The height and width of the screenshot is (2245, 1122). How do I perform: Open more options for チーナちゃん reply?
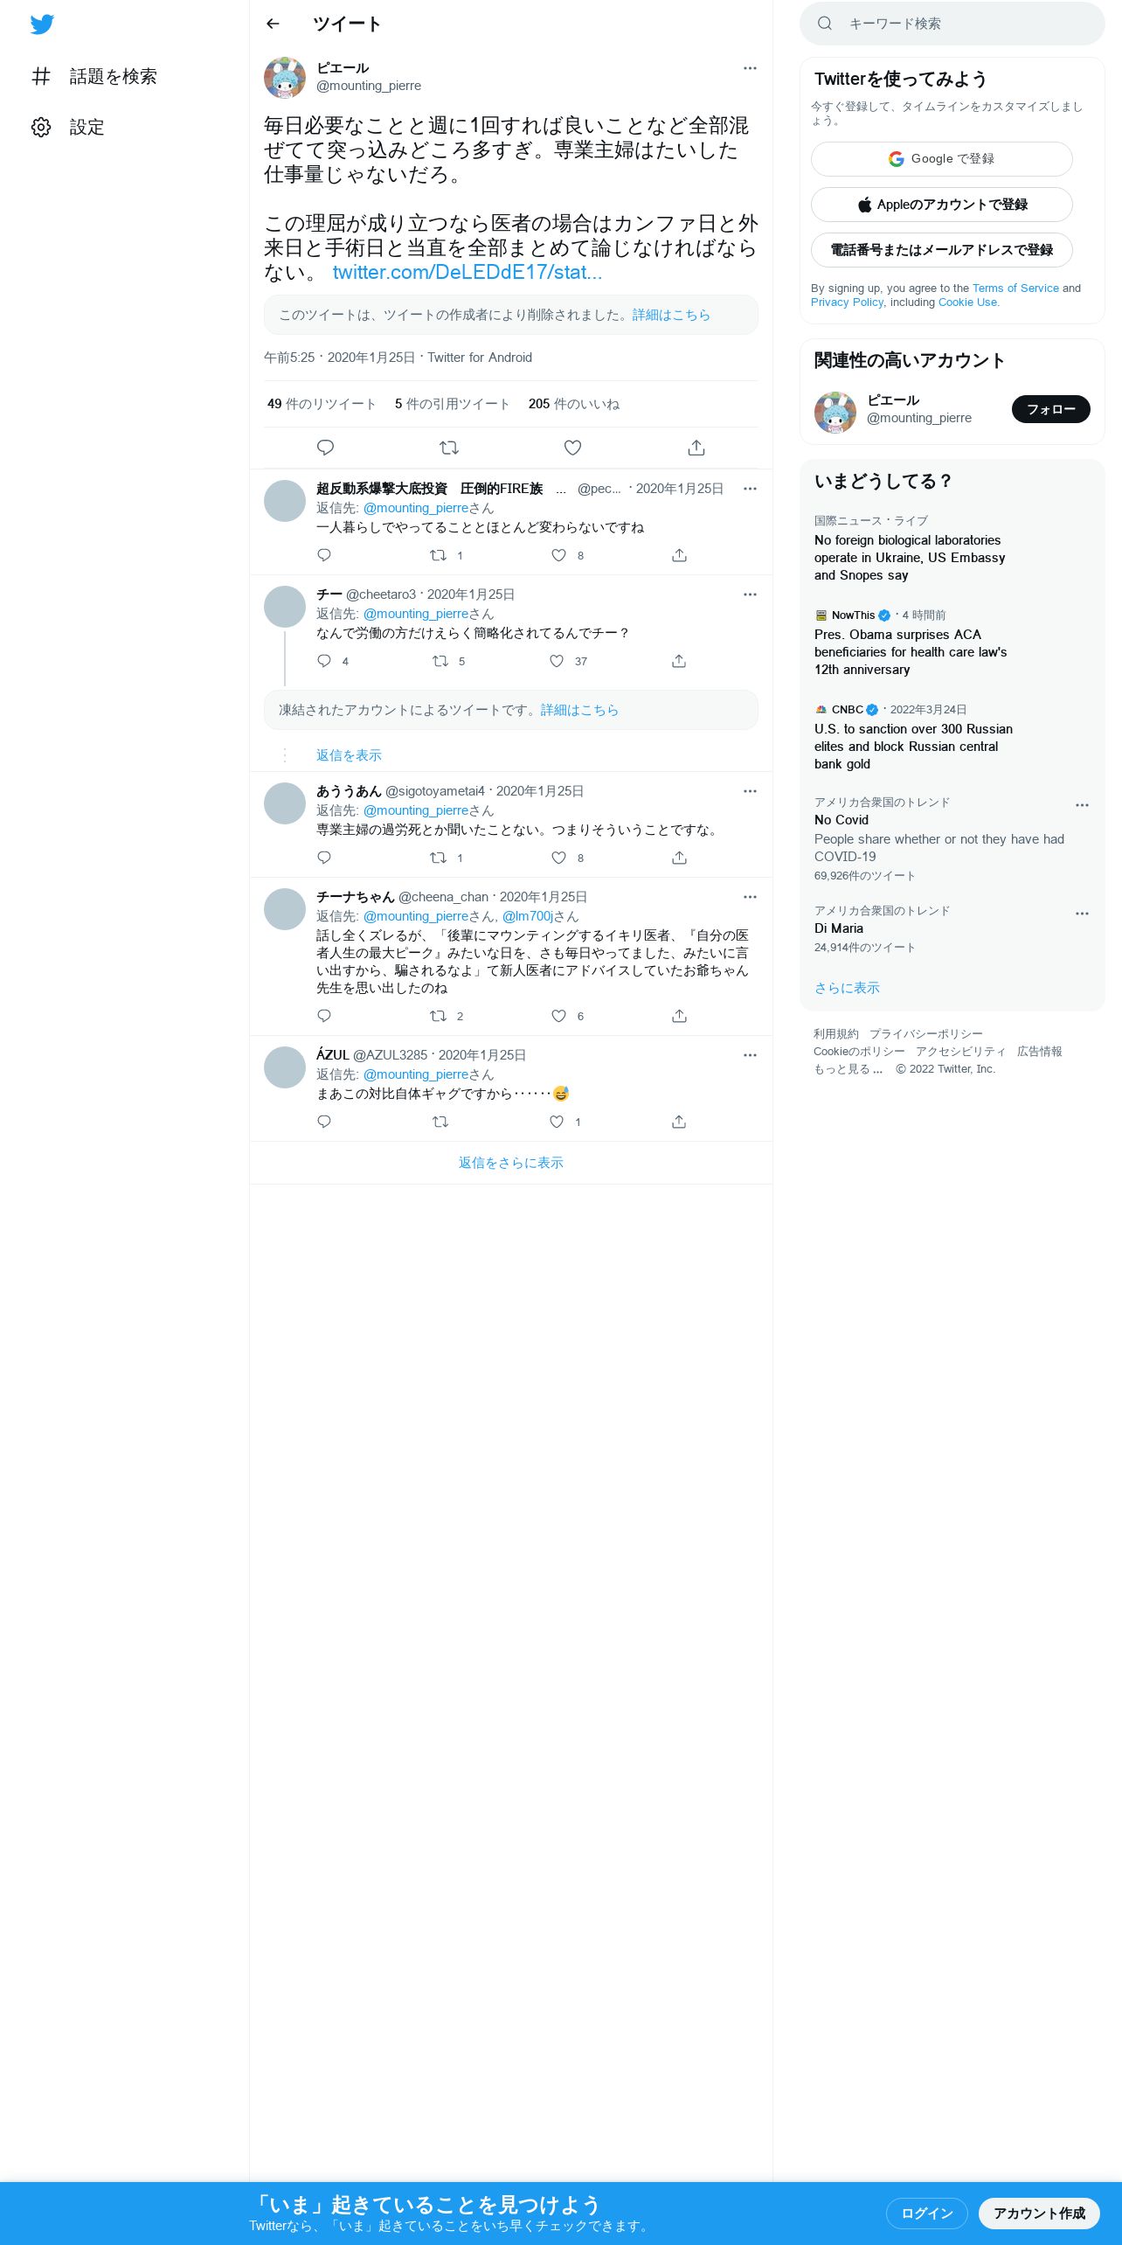750,897
